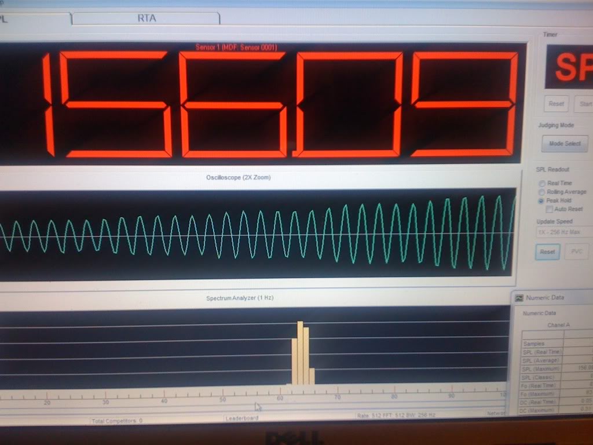This screenshot has width=593, height=445.
Task: Select the SPL (Maximum) row
Action: click(x=557, y=369)
